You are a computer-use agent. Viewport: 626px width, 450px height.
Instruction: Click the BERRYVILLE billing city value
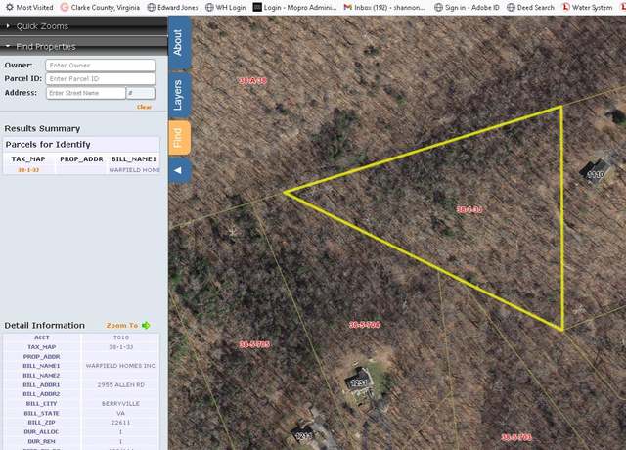coord(120,404)
